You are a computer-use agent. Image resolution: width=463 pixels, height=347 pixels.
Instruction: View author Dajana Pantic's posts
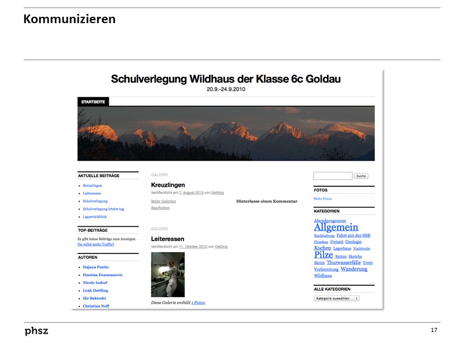[x=95, y=267]
